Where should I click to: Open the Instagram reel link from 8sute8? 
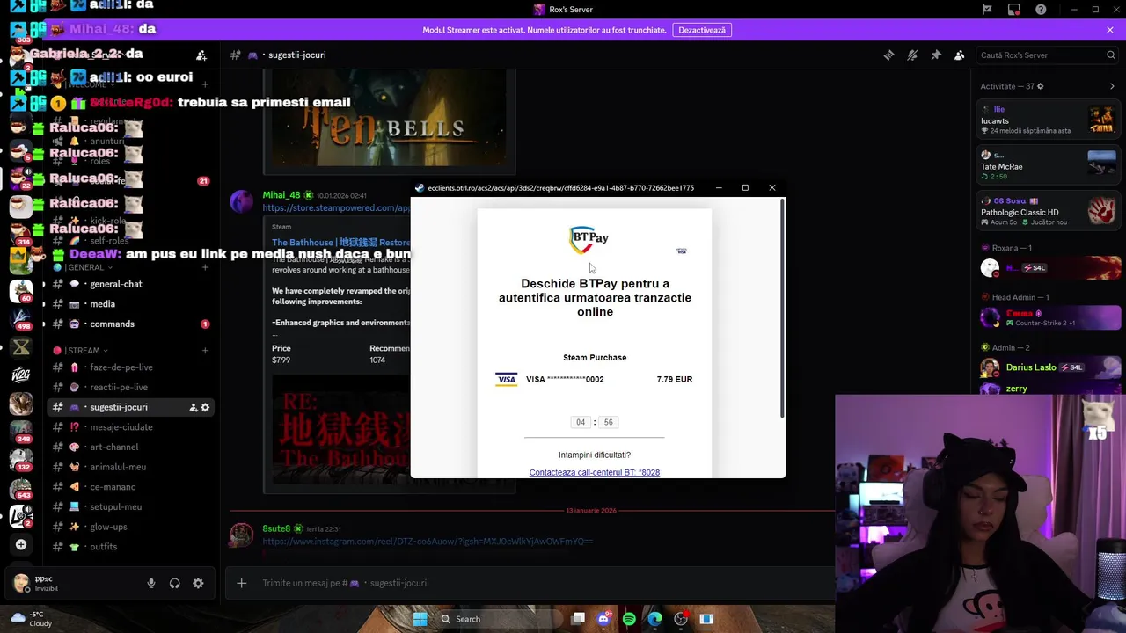click(x=428, y=542)
